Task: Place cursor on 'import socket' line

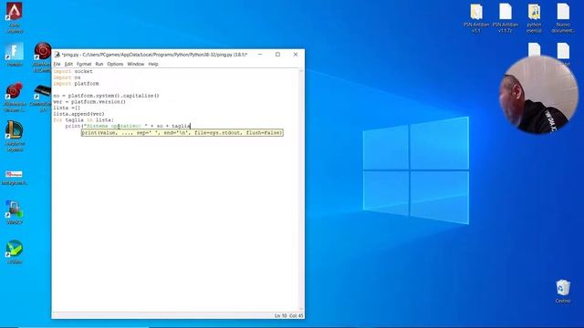Action: [x=73, y=71]
